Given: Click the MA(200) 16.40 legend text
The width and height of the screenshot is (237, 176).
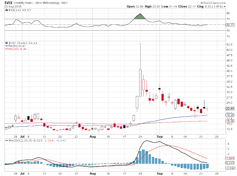Looking at the screenshot, I should (17, 49).
